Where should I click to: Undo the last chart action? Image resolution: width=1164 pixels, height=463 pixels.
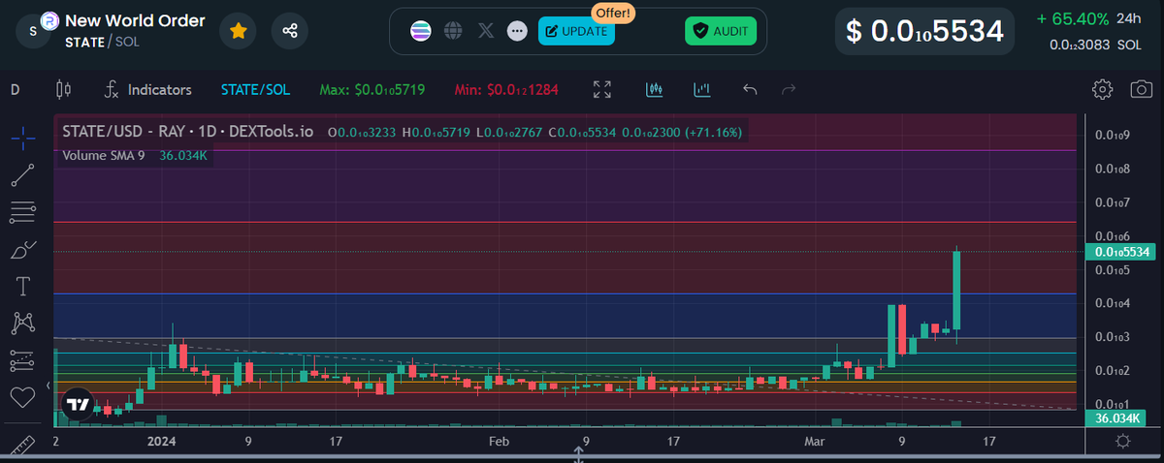tap(749, 90)
